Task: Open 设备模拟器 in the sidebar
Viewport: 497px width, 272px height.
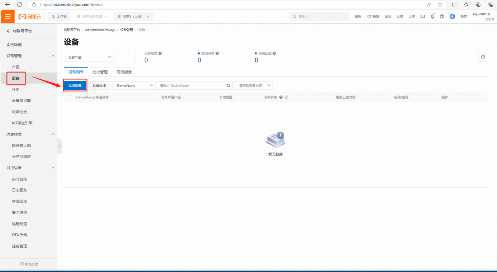Action: 22,100
